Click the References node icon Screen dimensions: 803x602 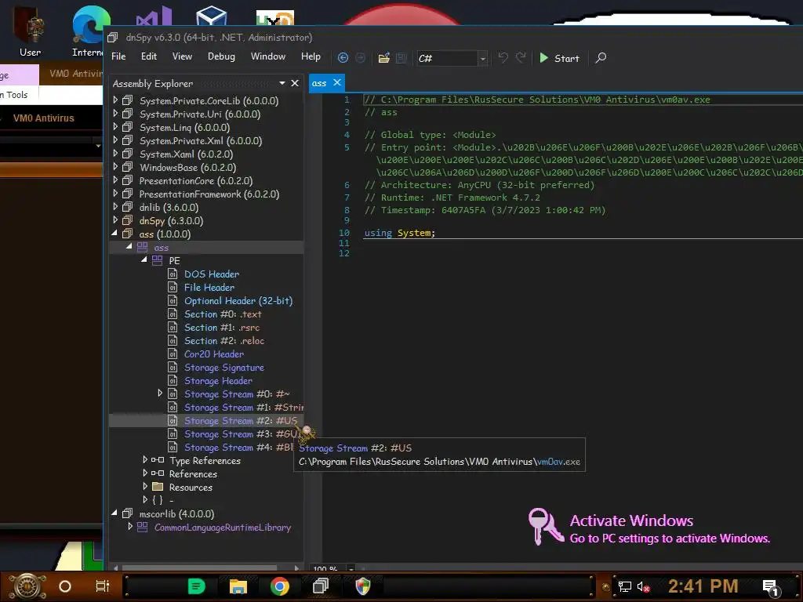pos(158,473)
